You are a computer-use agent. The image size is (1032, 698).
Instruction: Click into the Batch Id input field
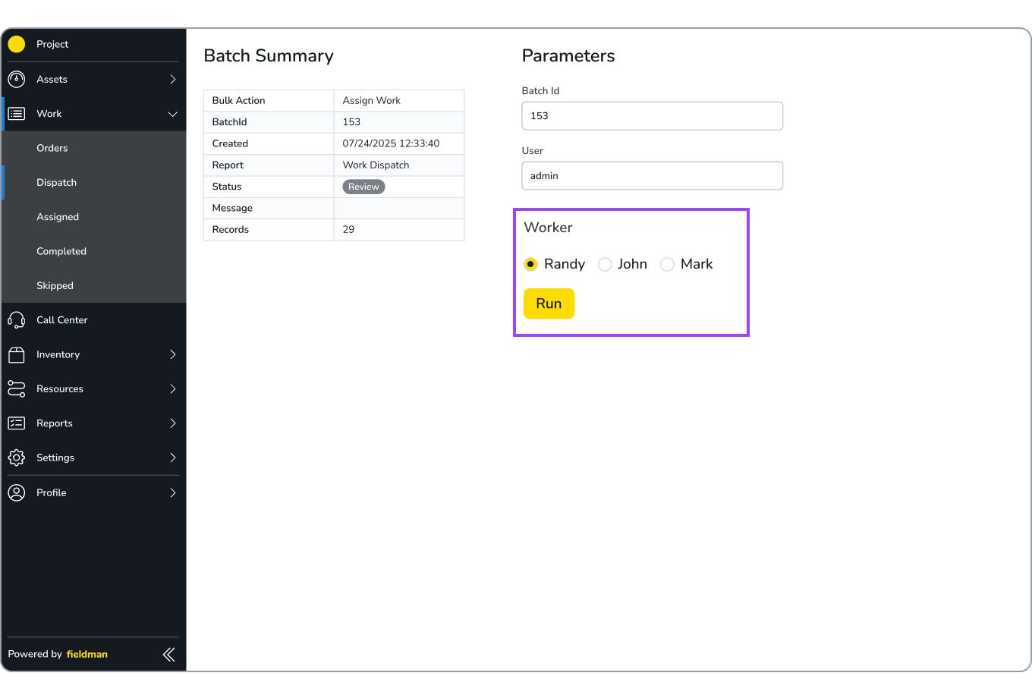tap(653, 116)
